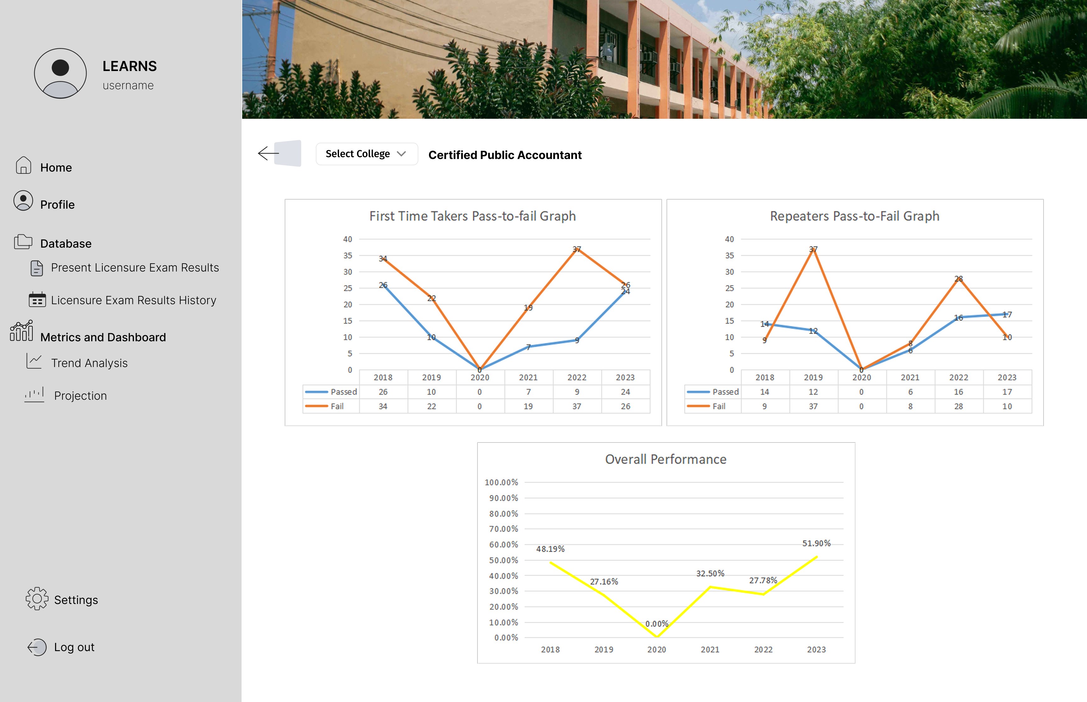Screen dimensions: 1087x702
Task: Open Licensure Exam Results History
Action: [134, 300]
